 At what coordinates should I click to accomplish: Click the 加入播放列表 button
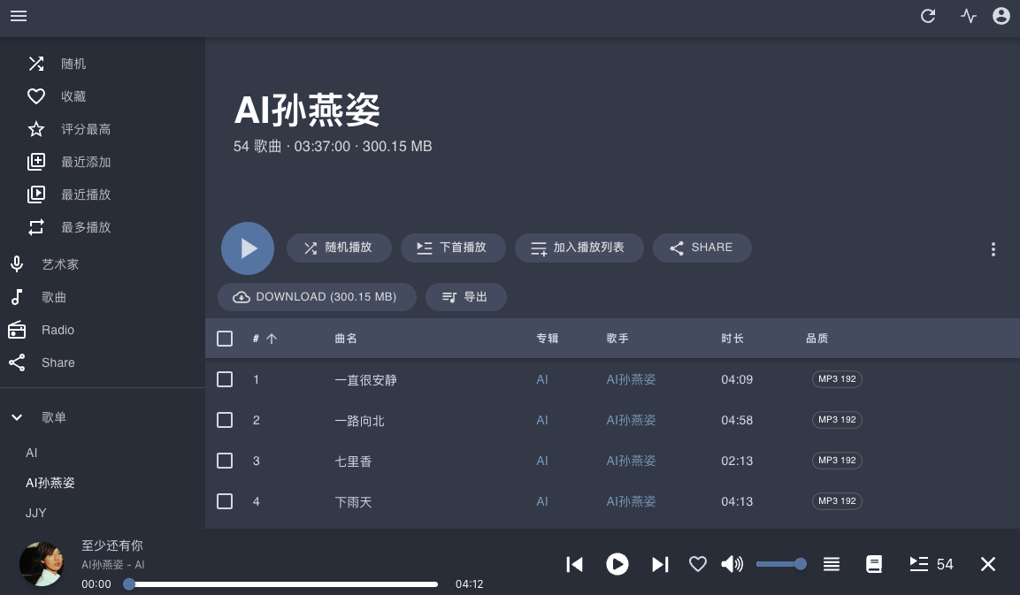[x=579, y=248]
